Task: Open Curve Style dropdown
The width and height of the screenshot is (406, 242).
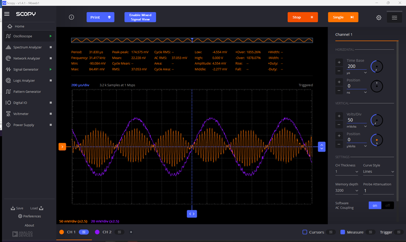Action: tap(378, 172)
